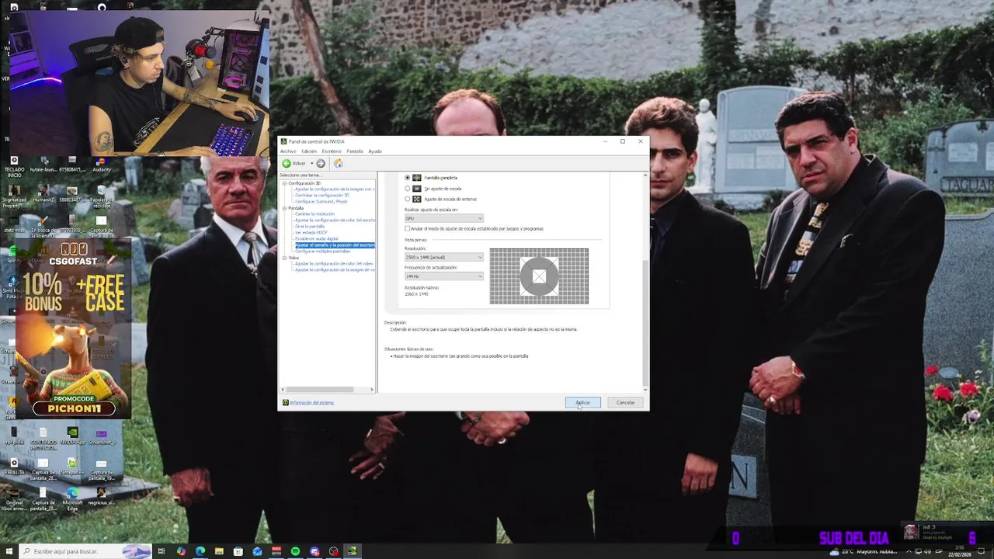Image resolution: width=994 pixels, height=559 pixels.
Task: Open the Pantalla menu
Action: [x=355, y=151]
